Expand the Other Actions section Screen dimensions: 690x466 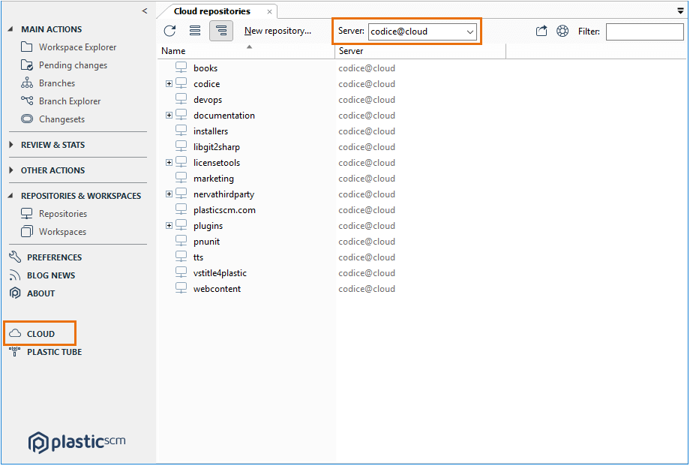pyautogui.click(x=11, y=170)
